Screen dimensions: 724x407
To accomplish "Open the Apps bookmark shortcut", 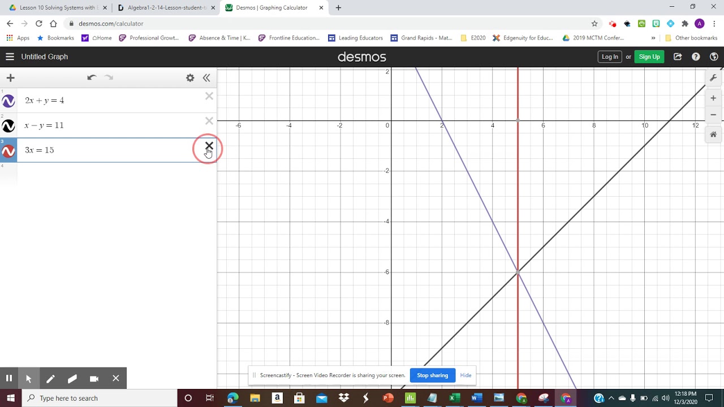I will pyautogui.click(x=18, y=38).
